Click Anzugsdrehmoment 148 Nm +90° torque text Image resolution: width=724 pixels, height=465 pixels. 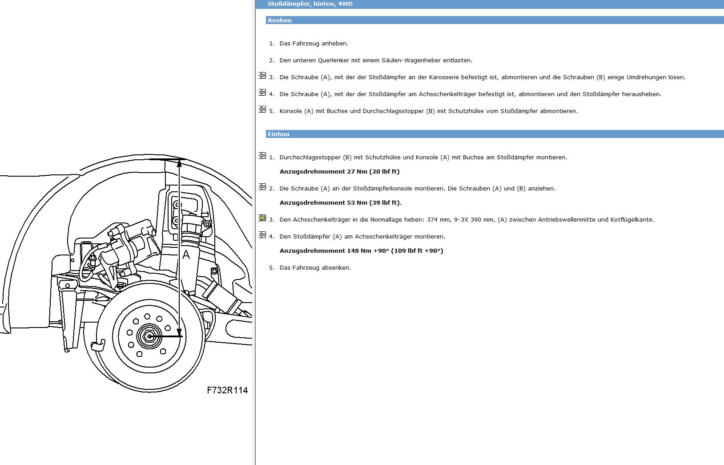(x=362, y=251)
